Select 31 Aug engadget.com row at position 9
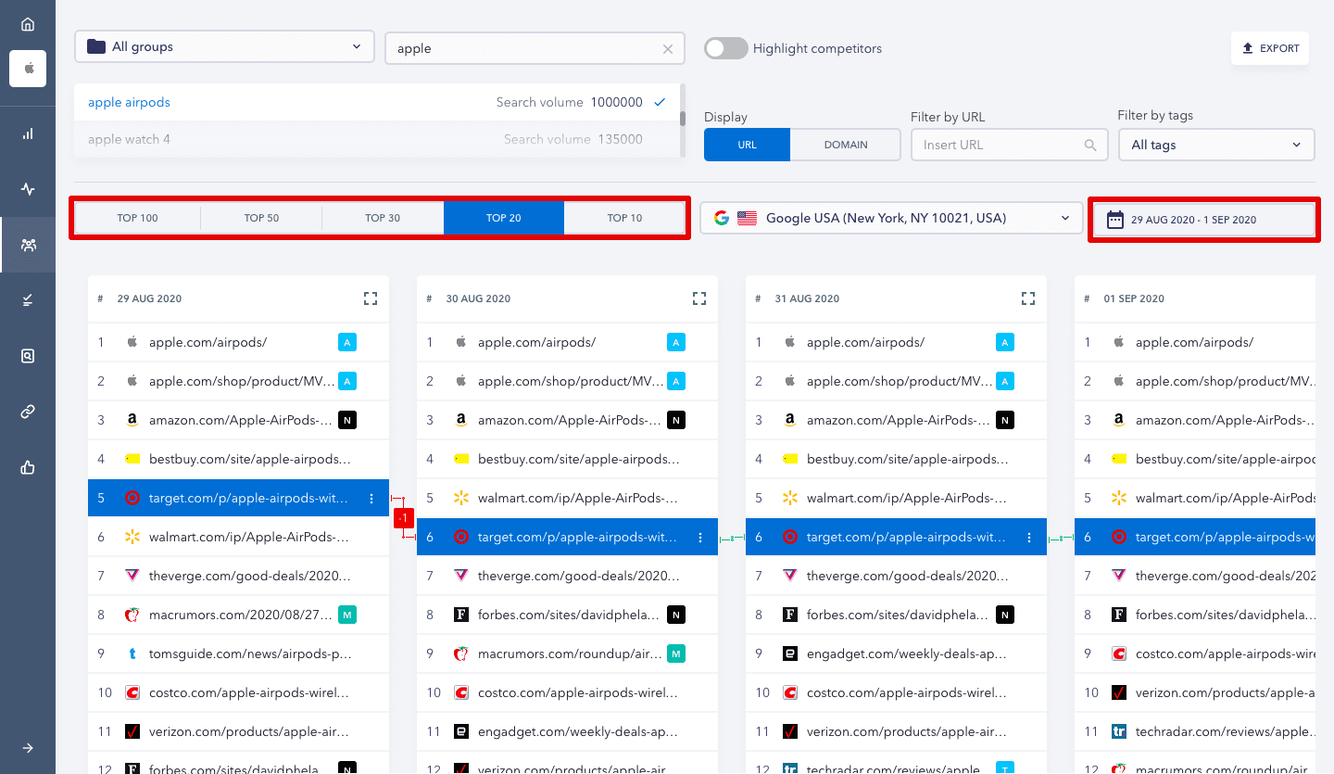Image resolution: width=1334 pixels, height=774 pixels. click(x=896, y=653)
